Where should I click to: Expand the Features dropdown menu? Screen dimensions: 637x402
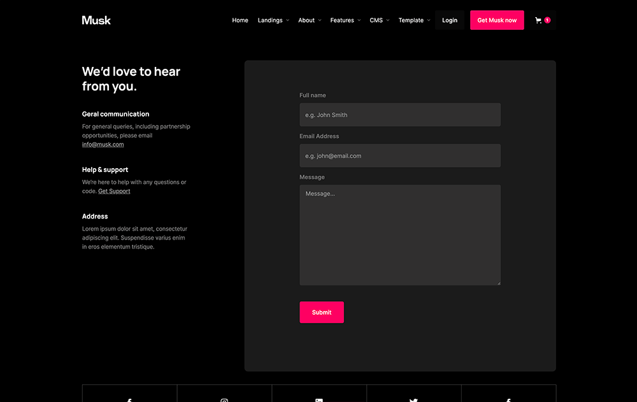tap(345, 20)
